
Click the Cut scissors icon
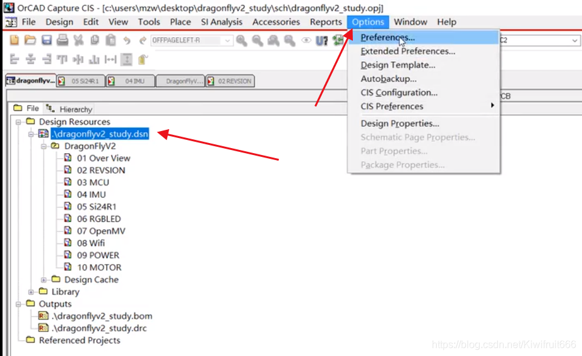[78, 40]
